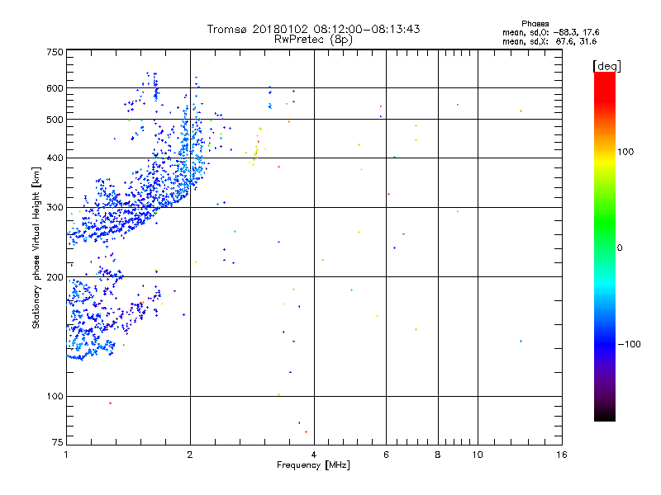
Task: Click the y-axis tick label '500'
Action: pyautogui.click(x=55, y=120)
